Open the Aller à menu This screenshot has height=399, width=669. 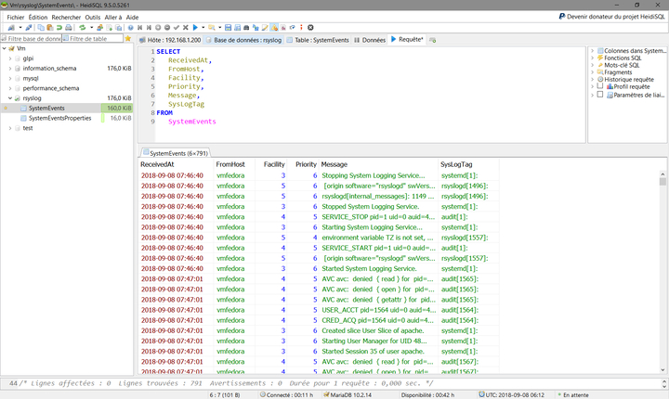113,18
